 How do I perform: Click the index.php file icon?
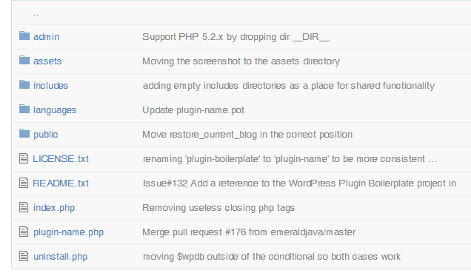pos(24,207)
